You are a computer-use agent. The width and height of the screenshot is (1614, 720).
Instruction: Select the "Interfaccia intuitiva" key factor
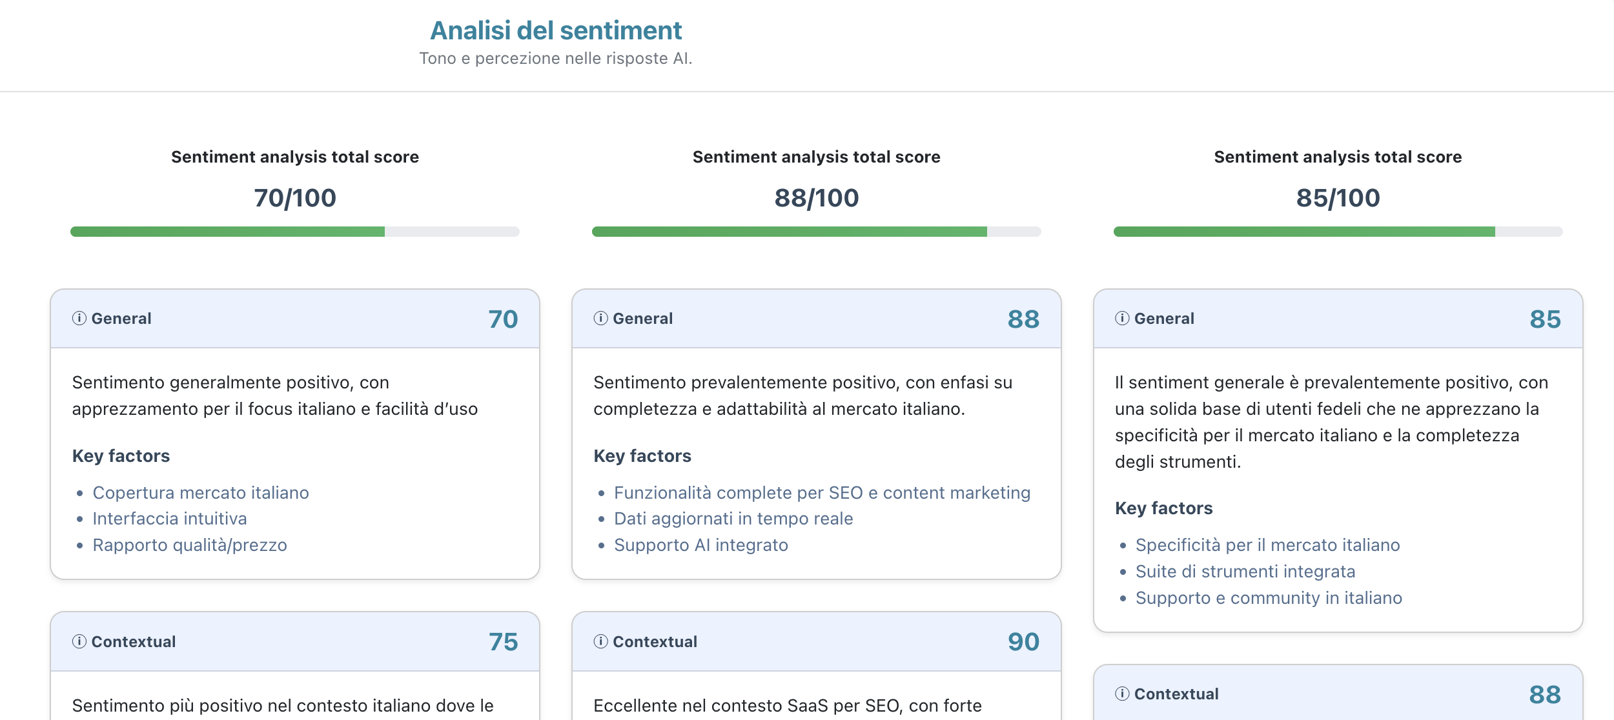click(x=170, y=519)
